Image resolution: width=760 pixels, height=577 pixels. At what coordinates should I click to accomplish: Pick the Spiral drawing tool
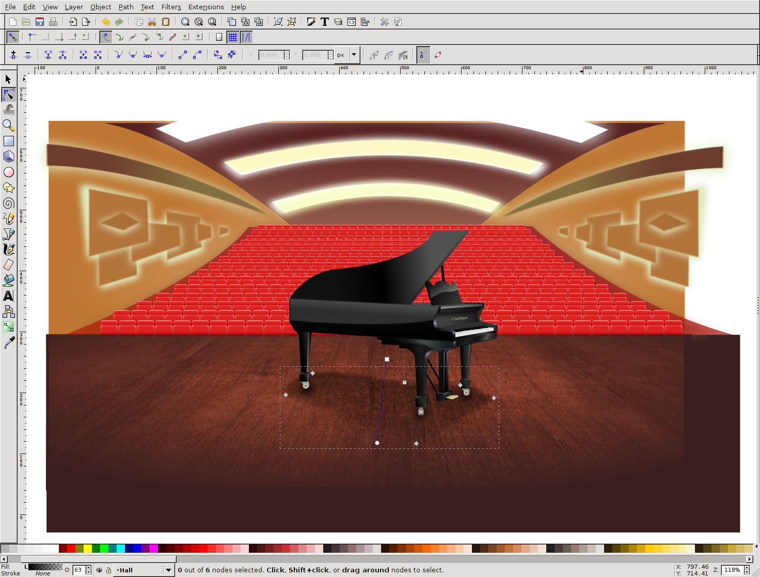point(8,203)
